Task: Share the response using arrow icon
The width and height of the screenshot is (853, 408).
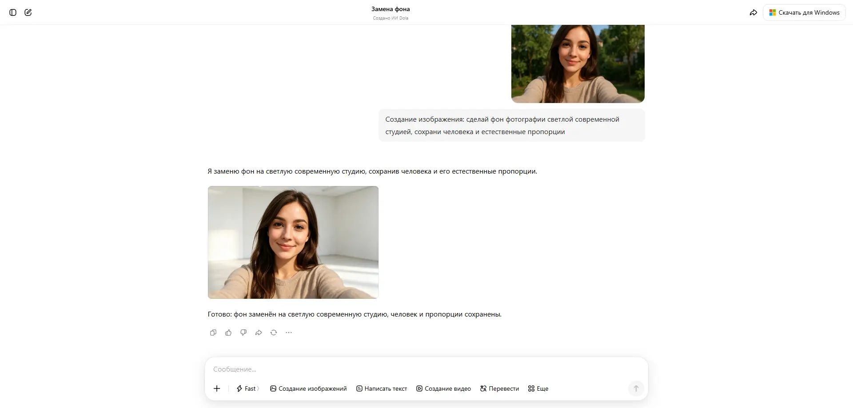Action: click(259, 333)
